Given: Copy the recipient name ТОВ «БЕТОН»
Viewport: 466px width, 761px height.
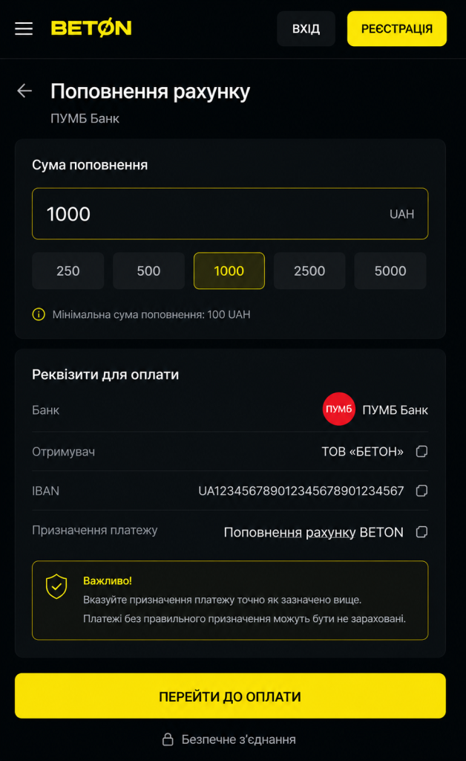Looking at the screenshot, I should 421,451.
